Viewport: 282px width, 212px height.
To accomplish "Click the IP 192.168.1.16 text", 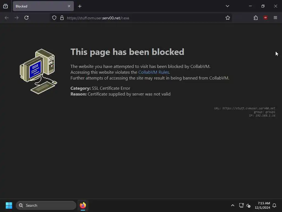I will 262,116.
